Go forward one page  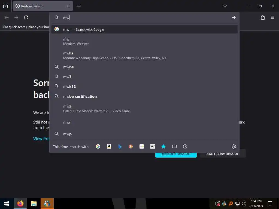(16, 17)
